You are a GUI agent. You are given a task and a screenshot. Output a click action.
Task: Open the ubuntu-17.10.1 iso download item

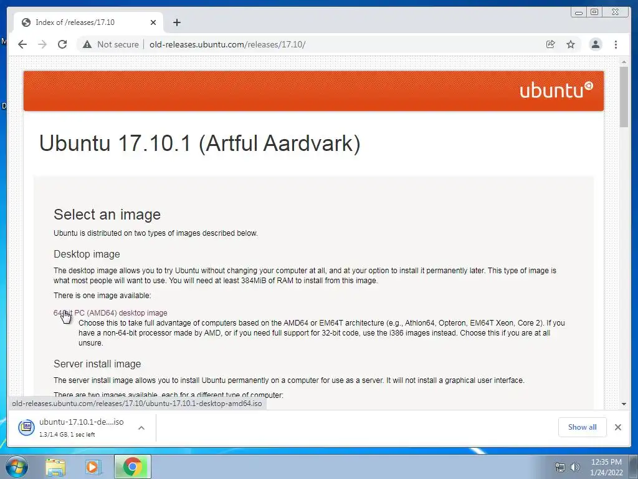[x=82, y=427]
